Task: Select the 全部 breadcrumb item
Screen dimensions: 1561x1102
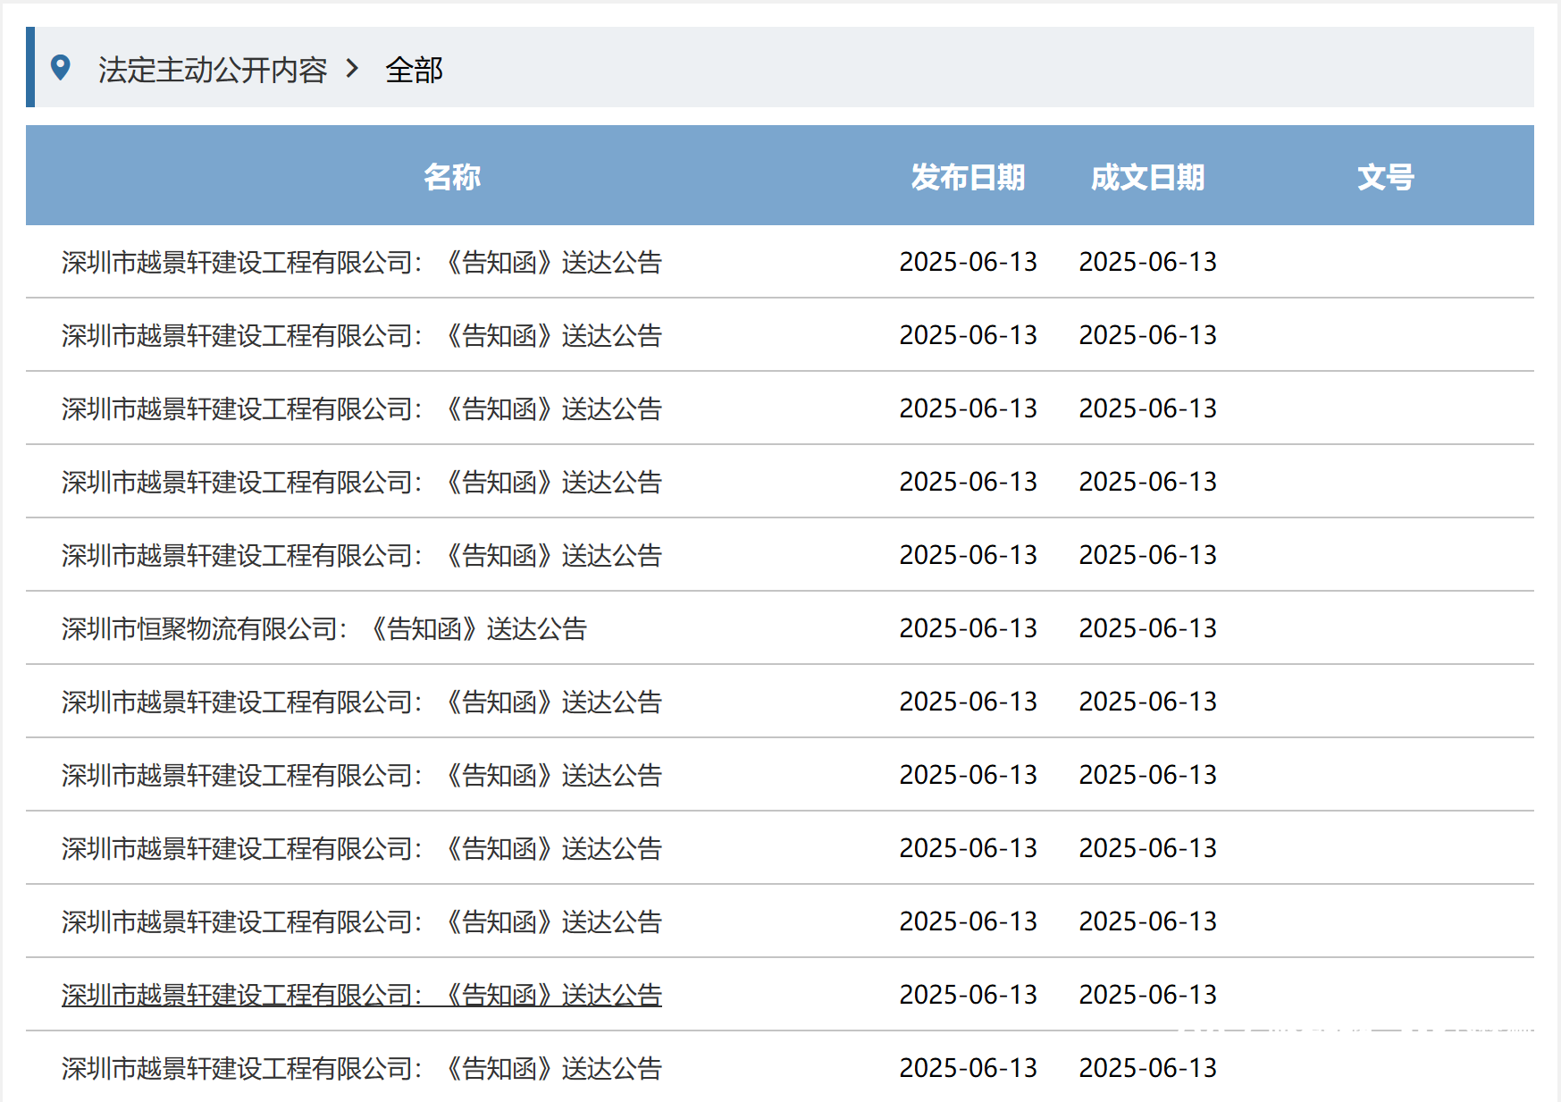Action: pos(414,70)
